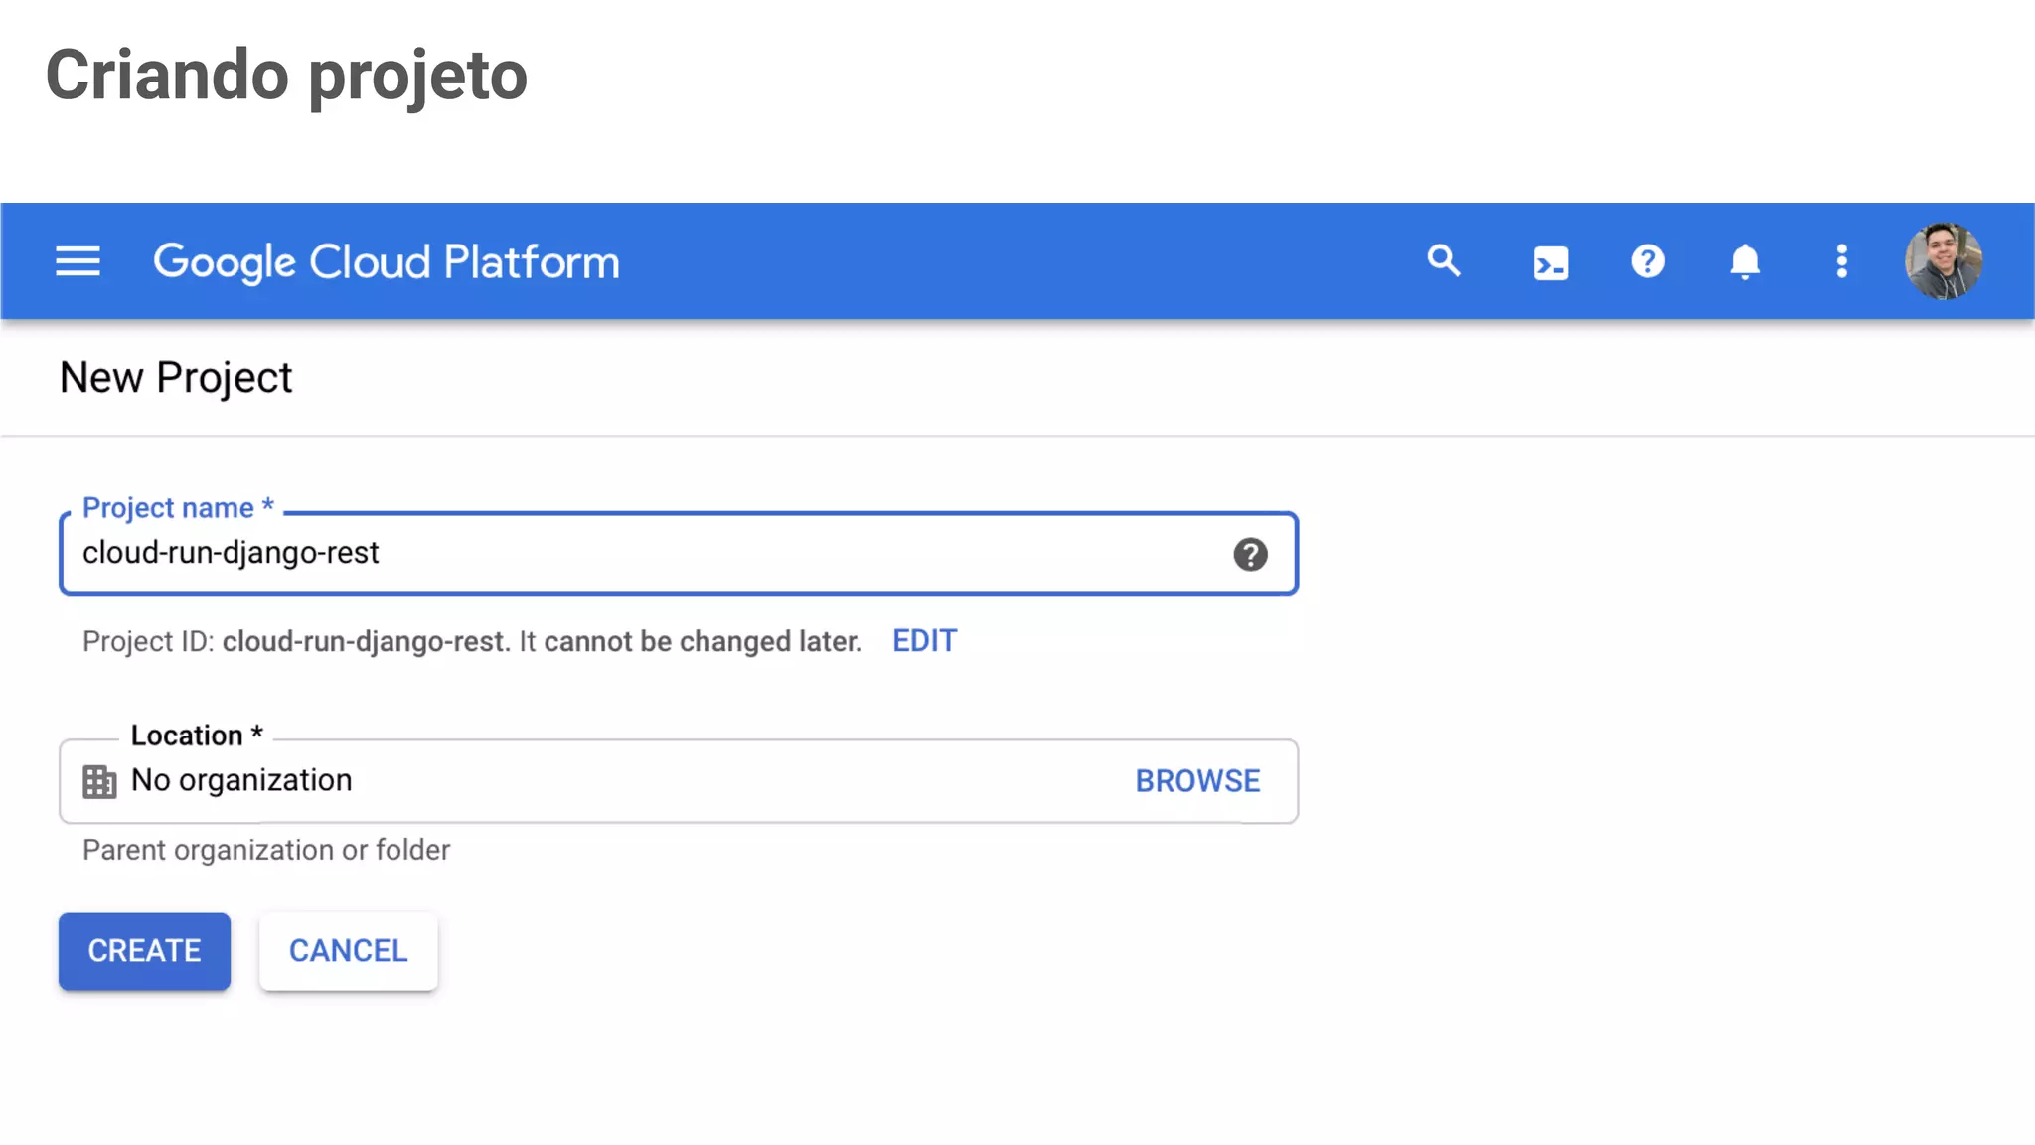
Task: Click the 'Criando projeto' slide title
Action: [286, 77]
